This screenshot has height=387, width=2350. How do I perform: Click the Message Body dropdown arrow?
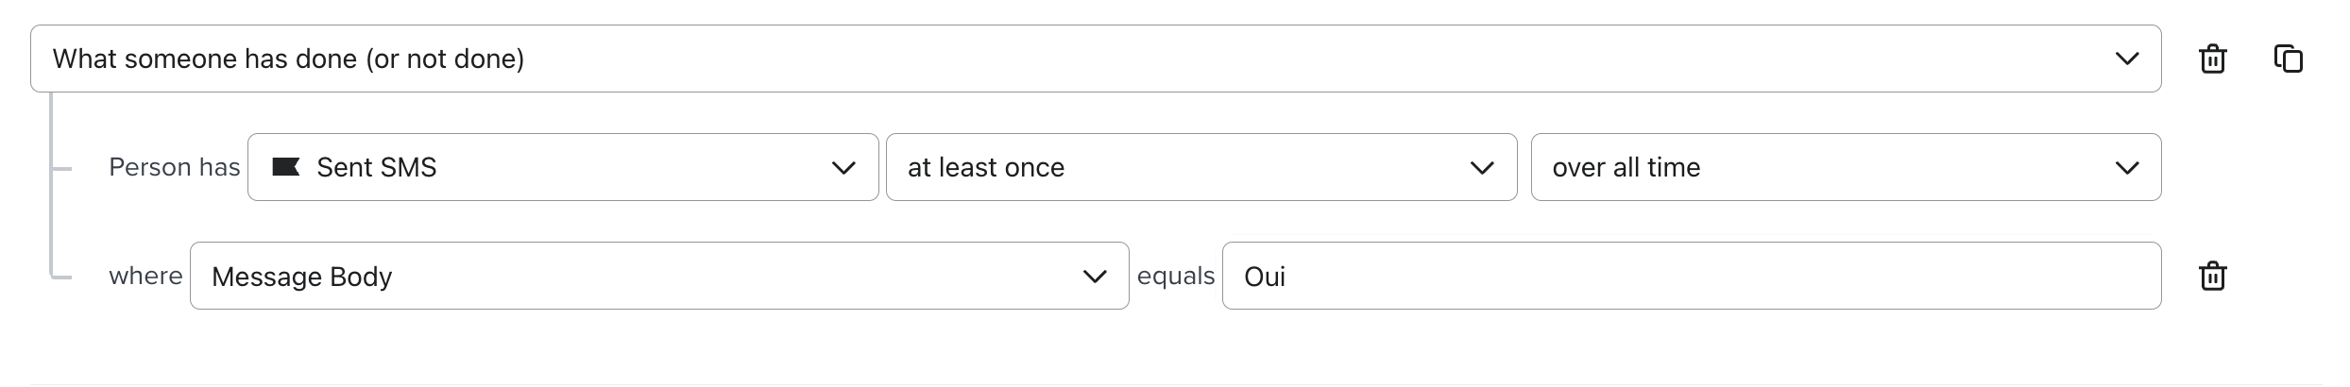coord(1095,277)
